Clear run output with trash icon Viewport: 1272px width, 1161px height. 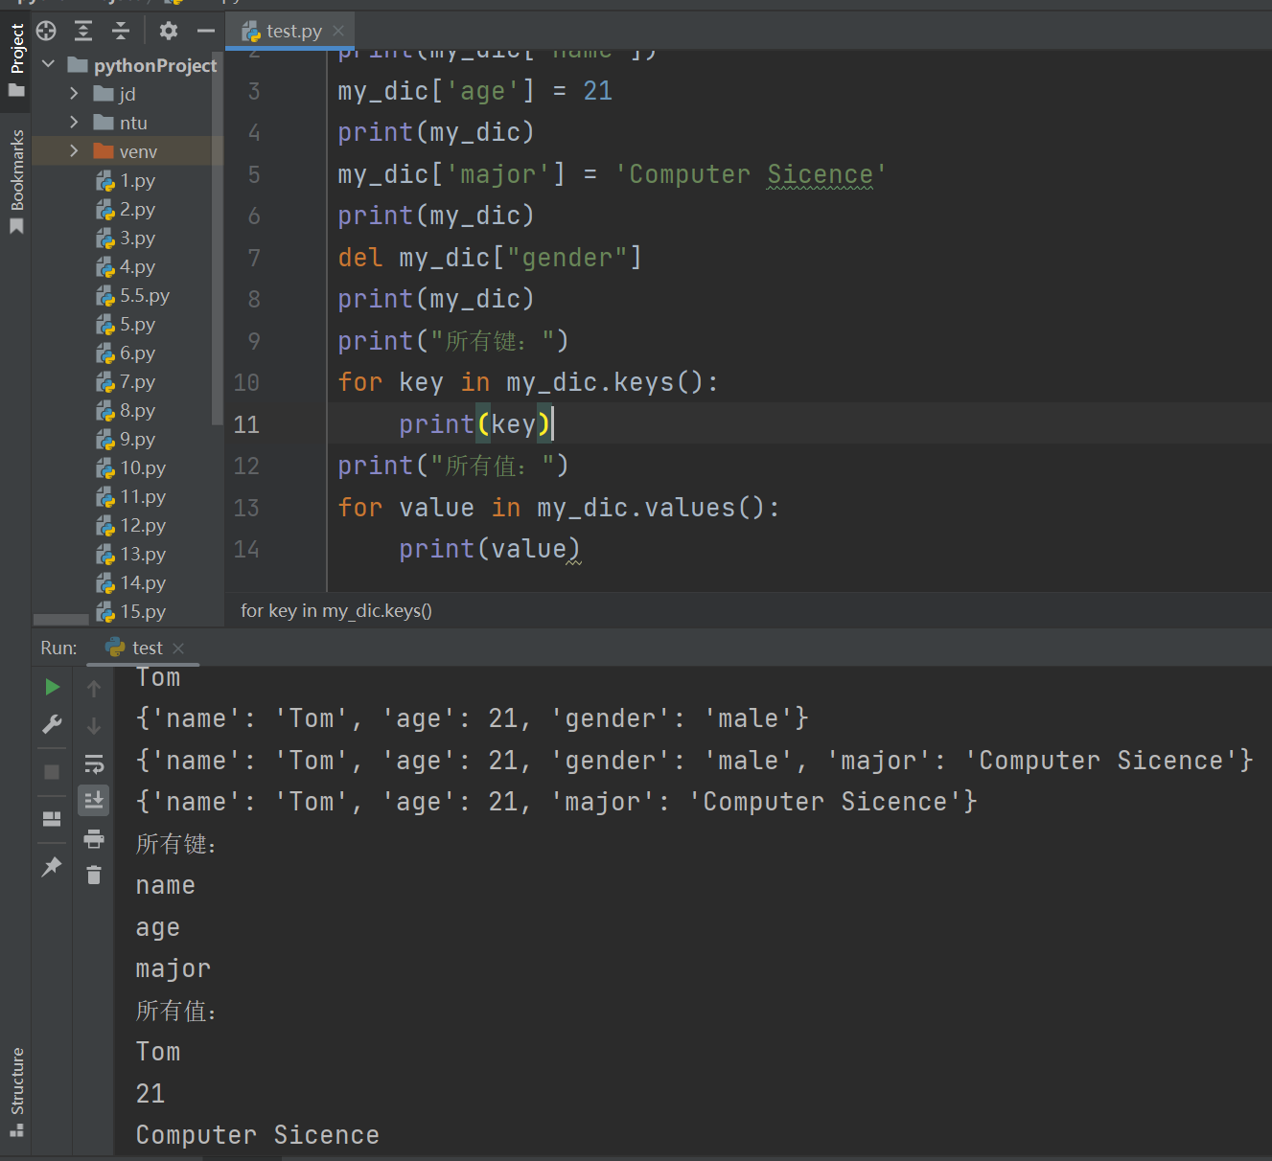[94, 875]
